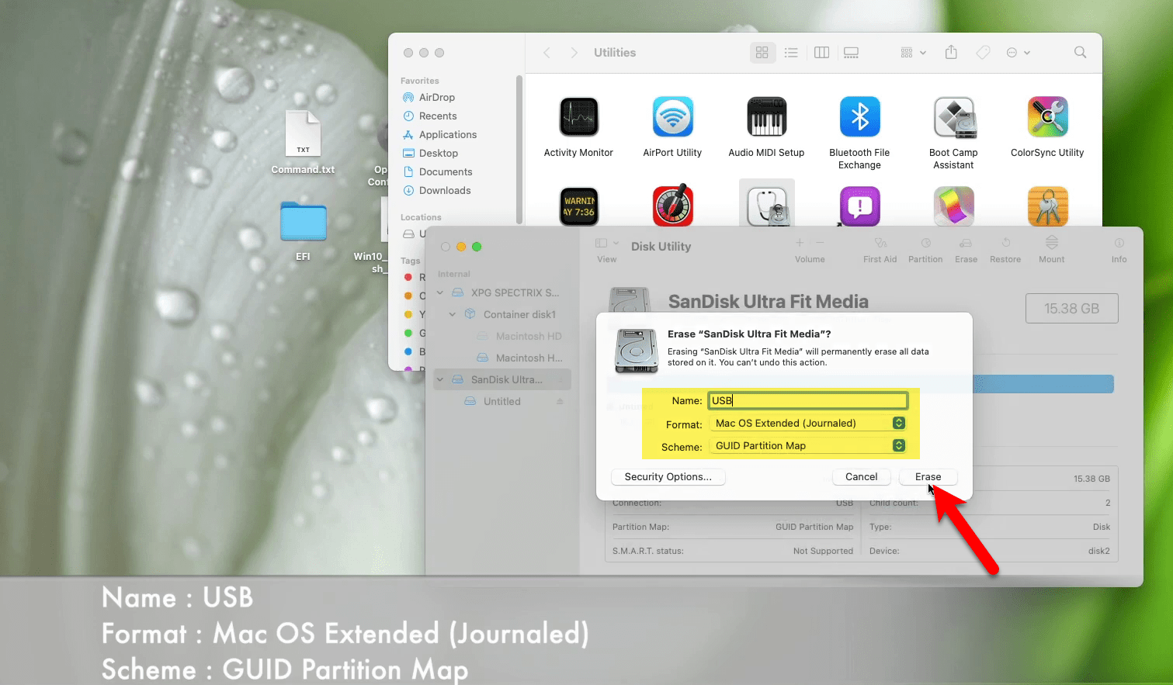Open Feedback Assistant purple icon
Image resolution: width=1173 pixels, height=685 pixels.
click(x=859, y=206)
